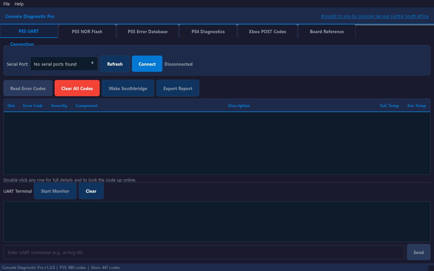Go to the PS4 Diagnostics tab
The height and width of the screenshot is (271, 434).
pos(208,32)
